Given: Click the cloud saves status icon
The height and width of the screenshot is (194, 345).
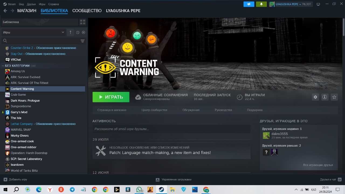Looking at the screenshot, I should coord(138,97).
